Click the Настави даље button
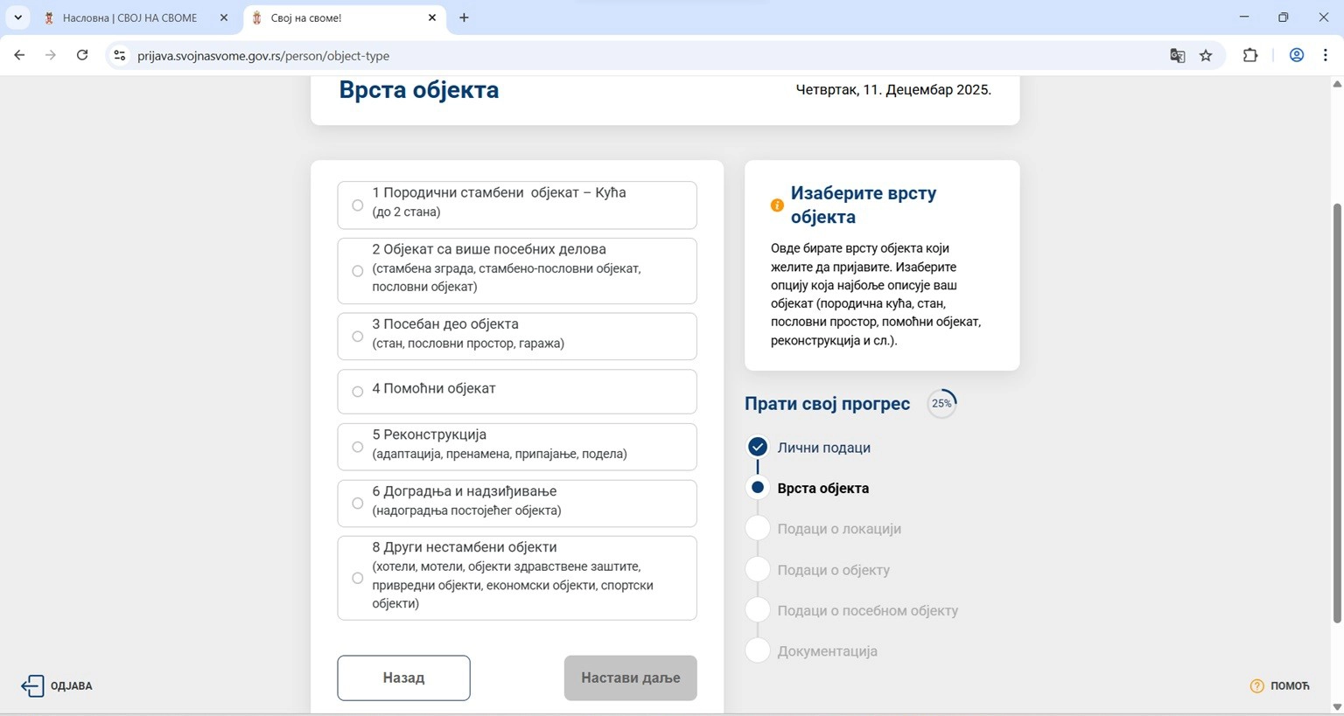 click(x=630, y=678)
